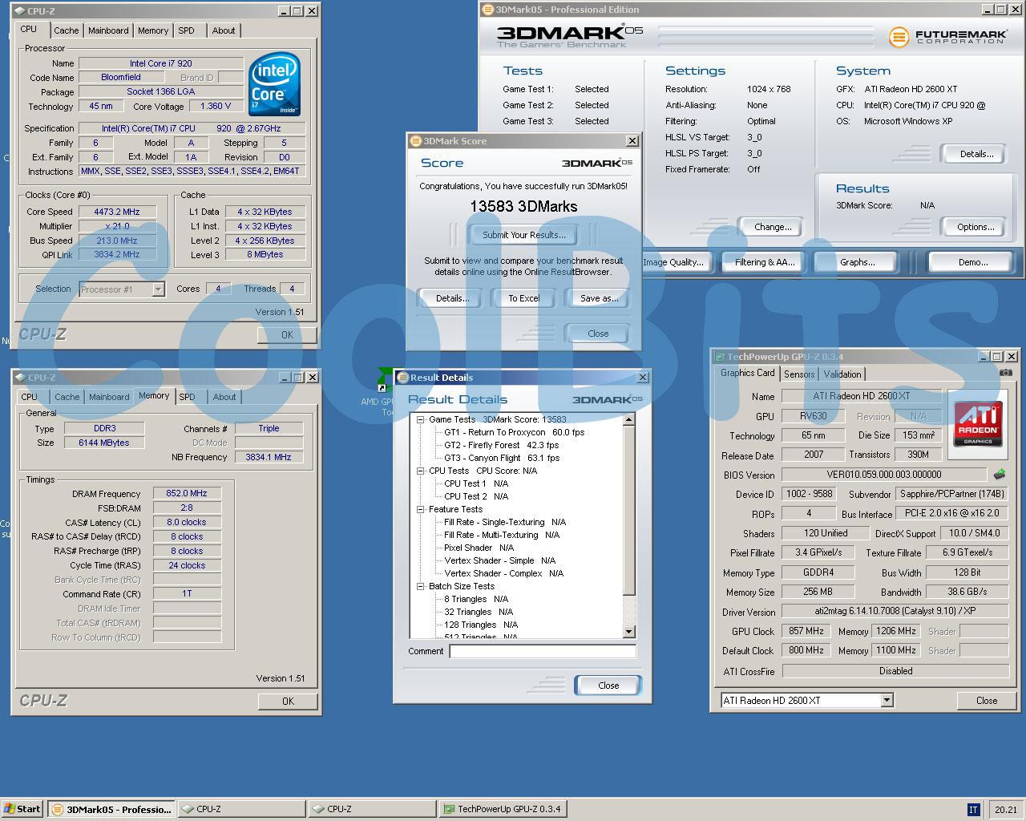This screenshot has width=1026, height=821.
Task: Click the Futuremark Corporation logo
Action: pos(947,36)
